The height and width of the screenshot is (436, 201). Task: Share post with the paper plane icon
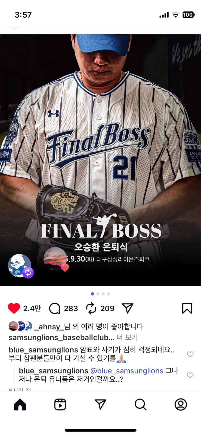point(127,308)
